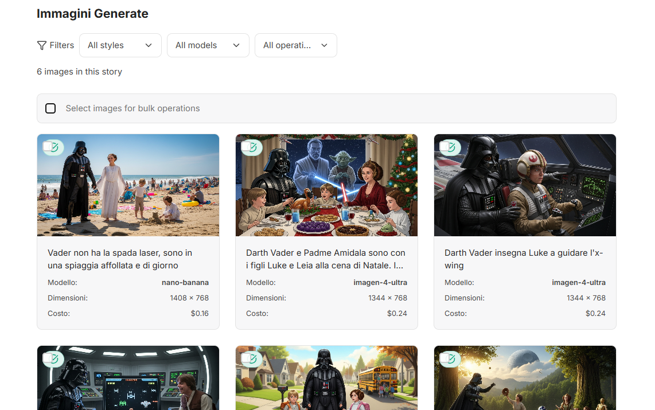The width and height of the screenshot is (655, 410).
Task: Click the Filters funnel icon
Action: (x=42, y=45)
